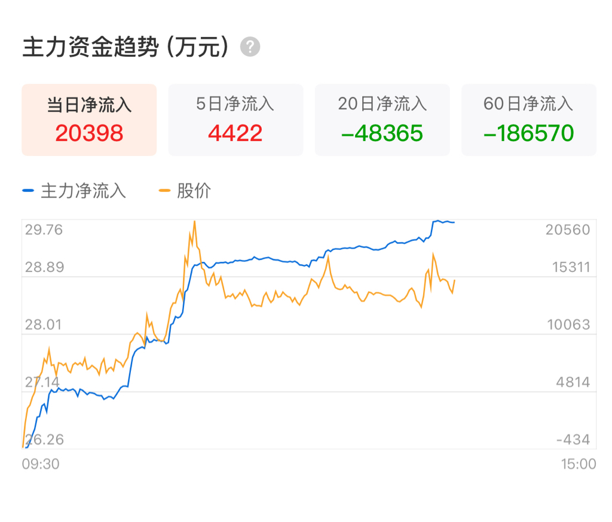Switch to the 20日净流入 tab
This screenshot has width=612, height=522.
(x=382, y=120)
